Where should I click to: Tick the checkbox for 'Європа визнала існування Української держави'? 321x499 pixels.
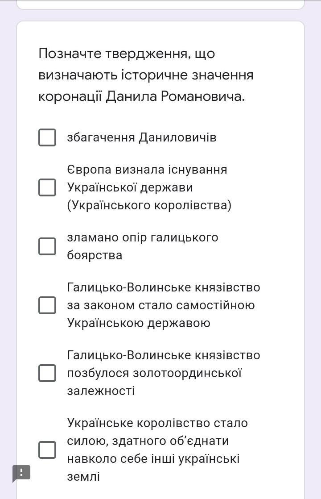click(x=47, y=187)
